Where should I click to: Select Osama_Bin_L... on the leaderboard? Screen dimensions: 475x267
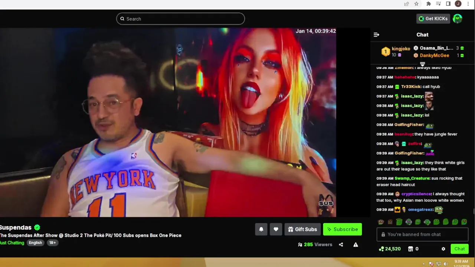(436, 48)
